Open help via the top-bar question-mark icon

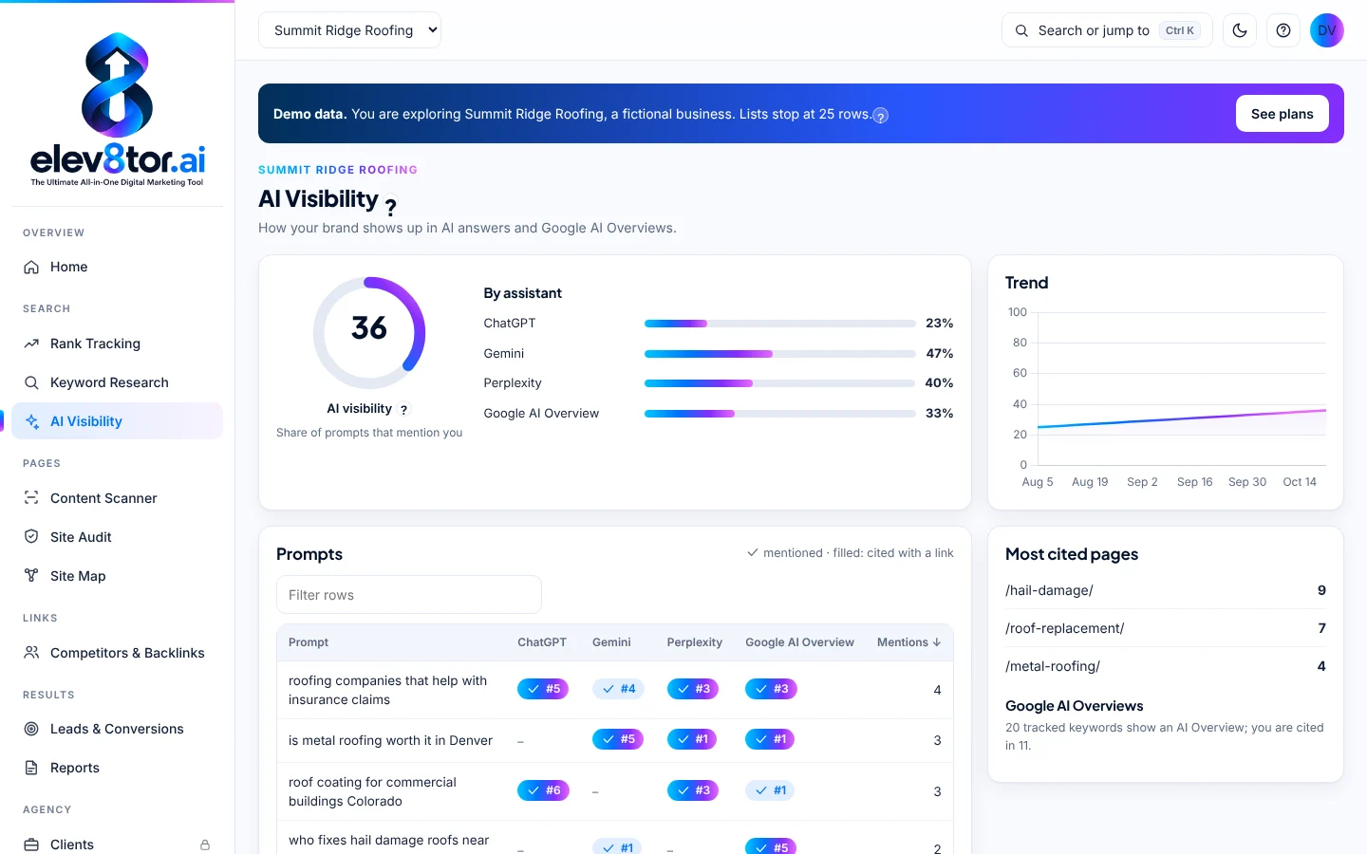tap(1283, 30)
